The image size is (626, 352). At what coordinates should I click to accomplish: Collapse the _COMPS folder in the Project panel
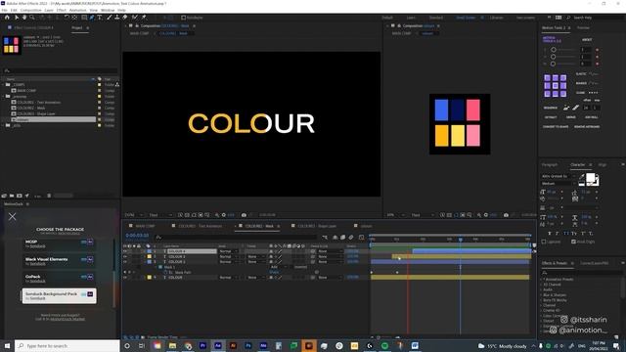click(x=3, y=85)
